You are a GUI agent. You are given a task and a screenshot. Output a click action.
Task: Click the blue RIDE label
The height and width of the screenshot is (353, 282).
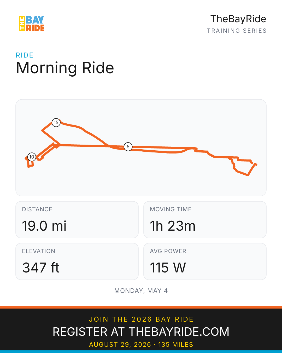point(25,55)
